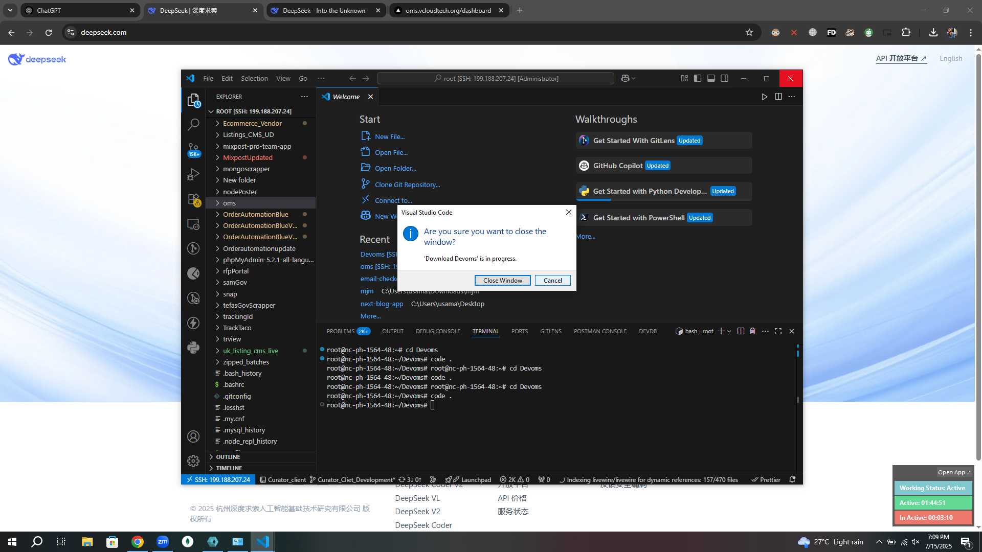This screenshot has width=982, height=552.
Task: Open Chrome downloads icon
Action: (x=933, y=32)
